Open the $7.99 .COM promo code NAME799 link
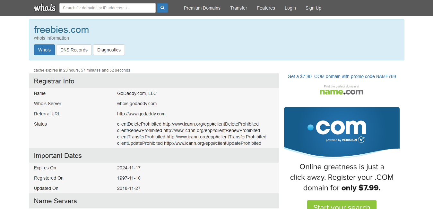Viewport: 433px width, 209px height. [x=342, y=76]
